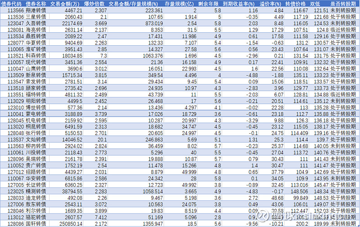Click the 20.1 multiplier cell
The height and width of the screenshot is (227, 360).
pyautogui.click(x=102, y=140)
